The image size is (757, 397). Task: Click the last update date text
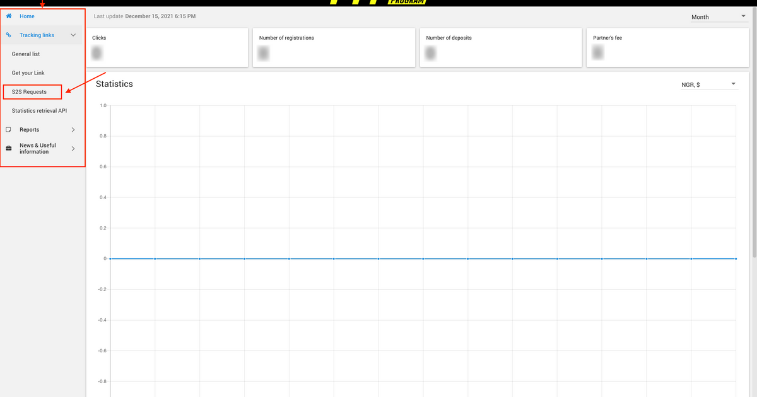(160, 16)
